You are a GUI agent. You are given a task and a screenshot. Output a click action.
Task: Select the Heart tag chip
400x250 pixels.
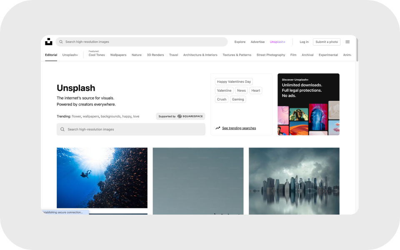pyautogui.click(x=255, y=90)
